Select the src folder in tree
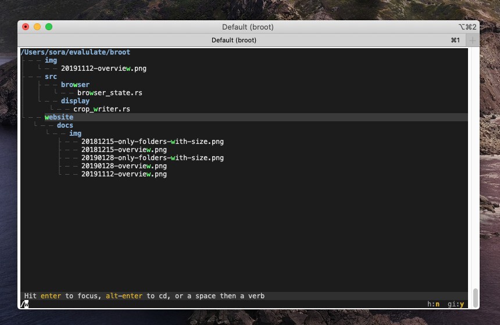 click(x=51, y=77)
